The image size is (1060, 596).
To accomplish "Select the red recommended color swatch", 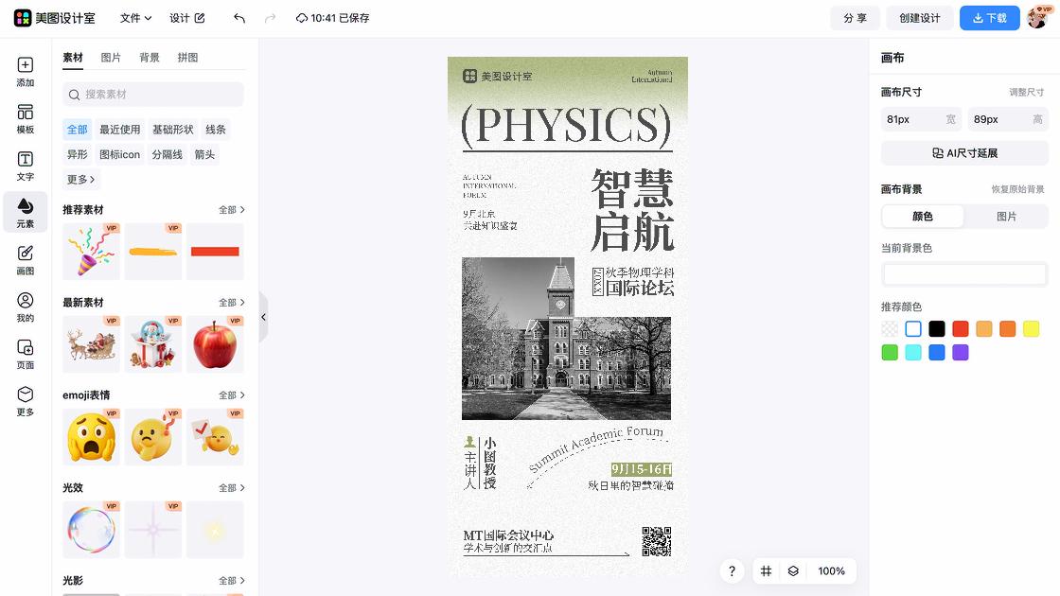I will coord(960,328).
